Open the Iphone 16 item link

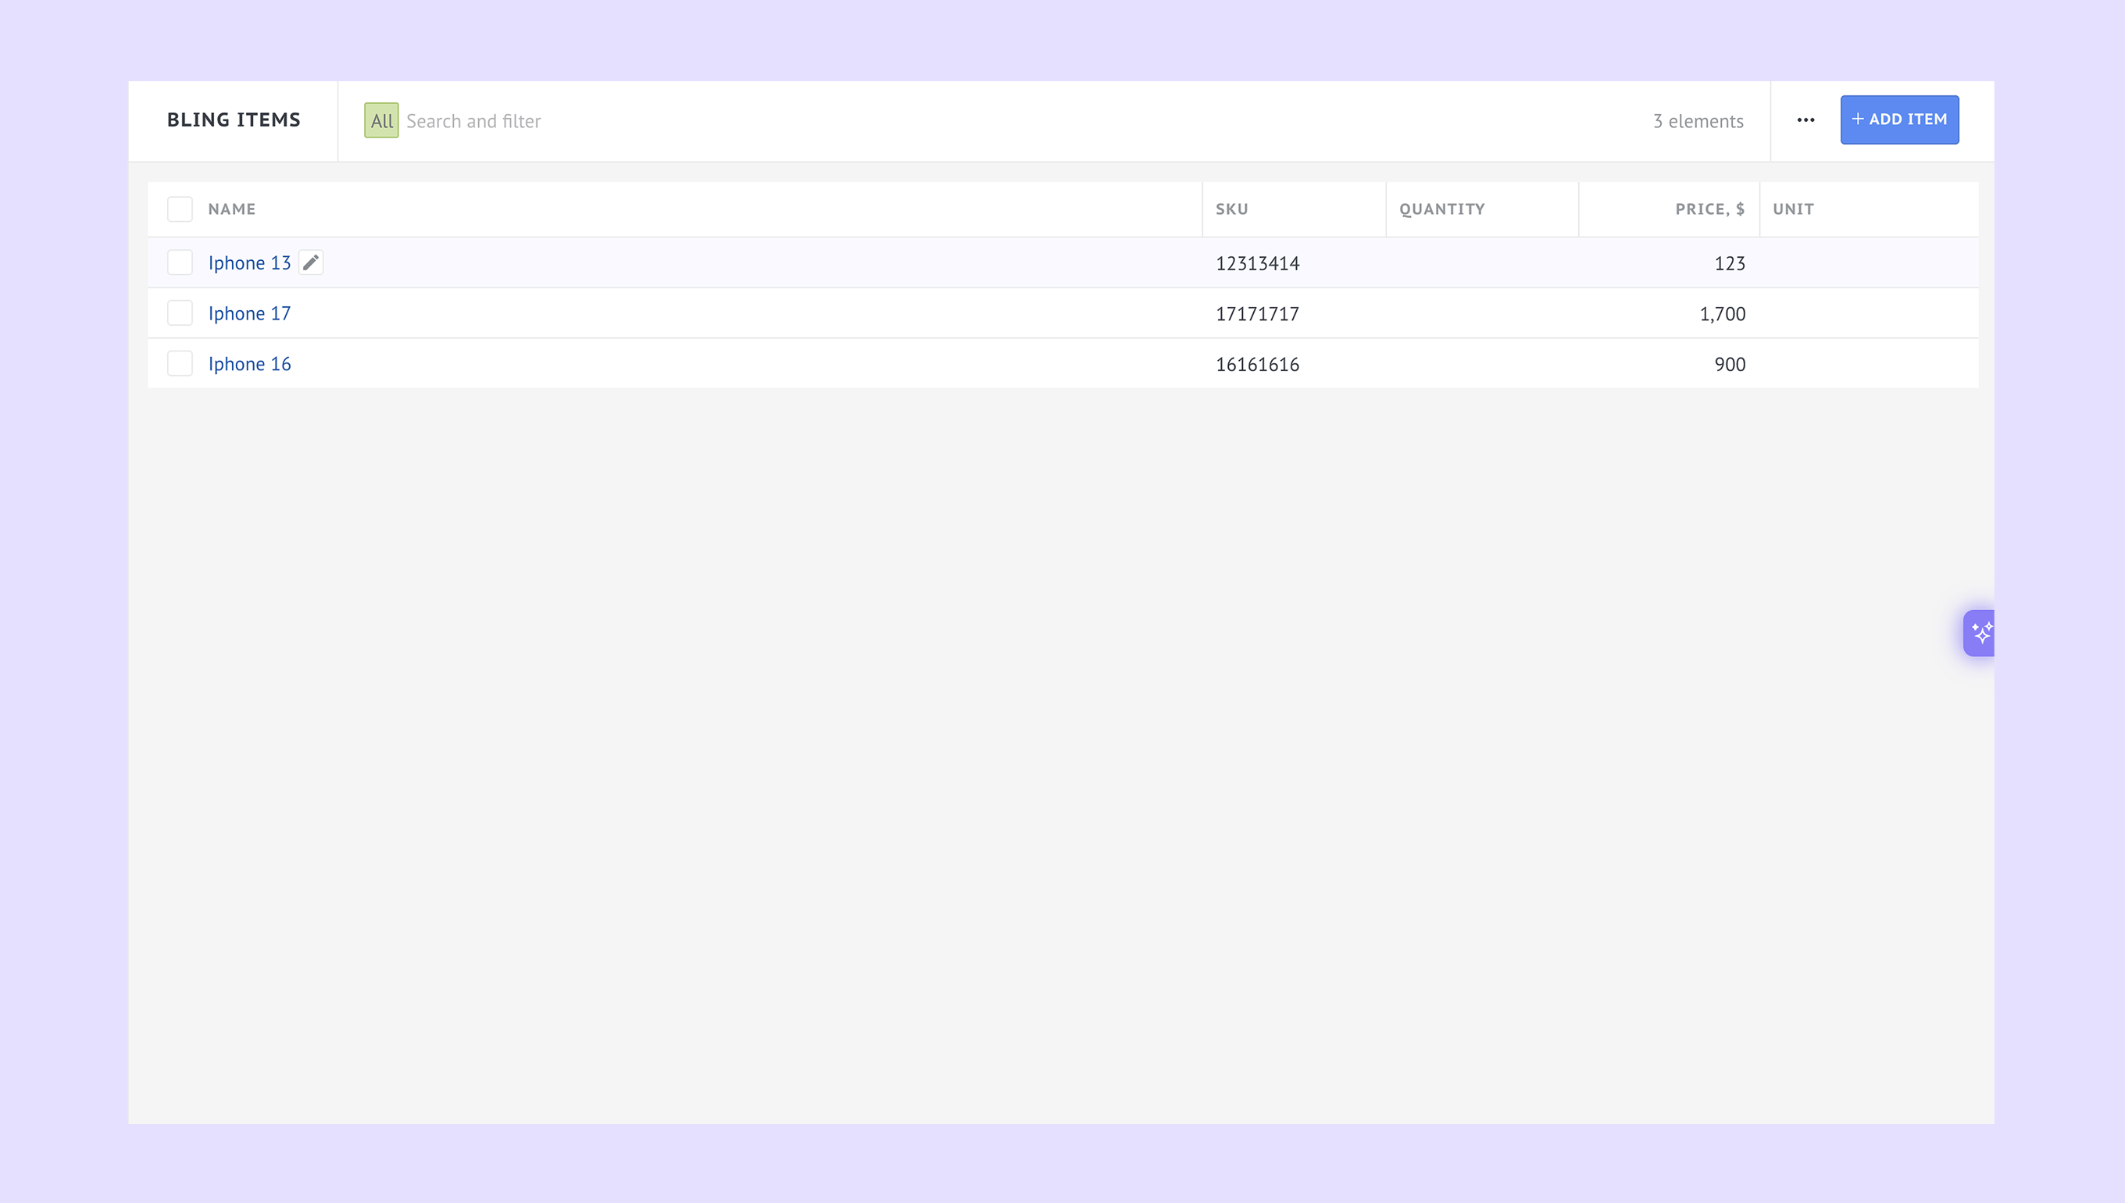(248, 363)
